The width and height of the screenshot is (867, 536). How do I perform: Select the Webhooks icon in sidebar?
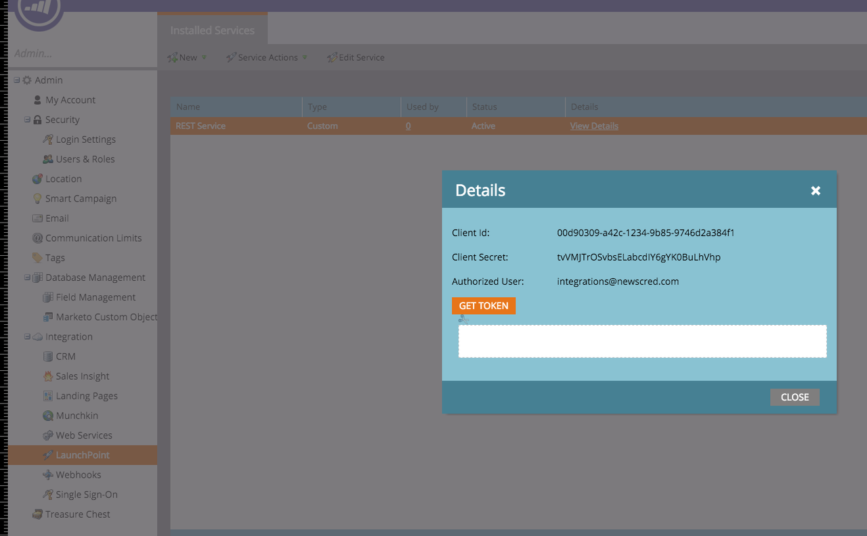click(x=47, y=474)
